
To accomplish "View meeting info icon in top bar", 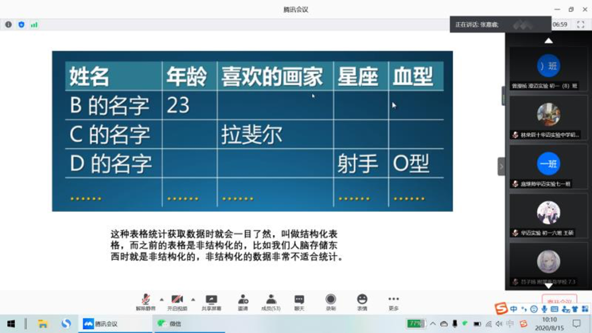I will 8,25.
